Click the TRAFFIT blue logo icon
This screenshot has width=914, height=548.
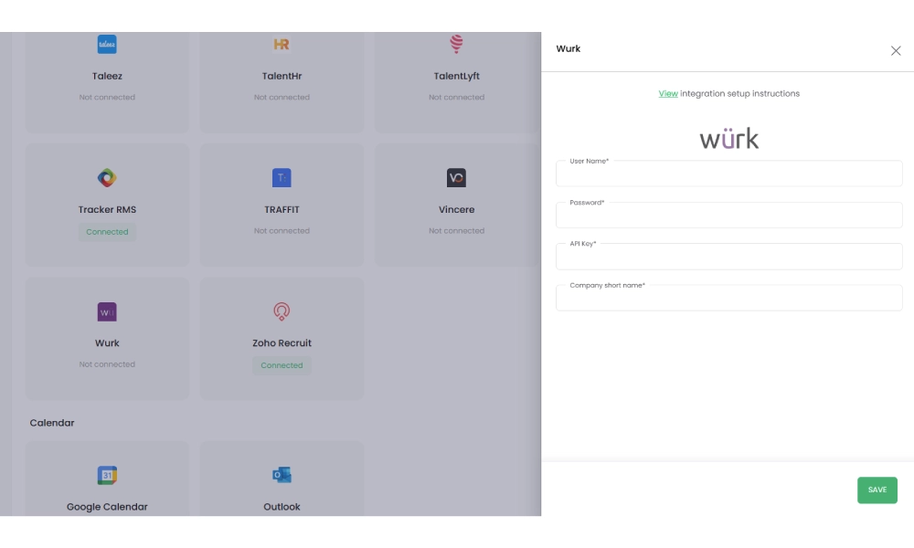pos(282,177)
